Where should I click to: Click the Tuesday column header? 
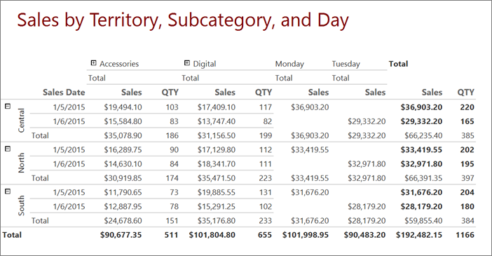tap(346, 64)
